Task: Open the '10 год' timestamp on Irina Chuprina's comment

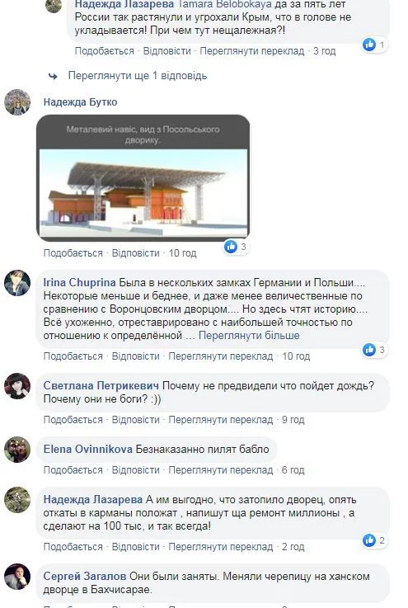Action: coord(296,356)
